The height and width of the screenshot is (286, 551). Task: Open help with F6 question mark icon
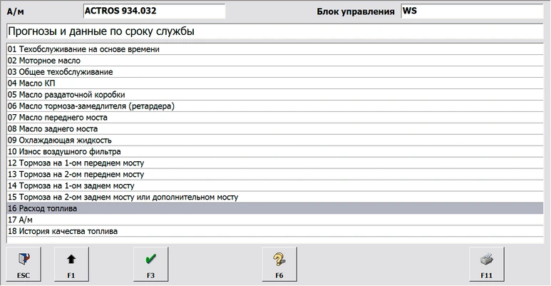(x=280, y=264)
